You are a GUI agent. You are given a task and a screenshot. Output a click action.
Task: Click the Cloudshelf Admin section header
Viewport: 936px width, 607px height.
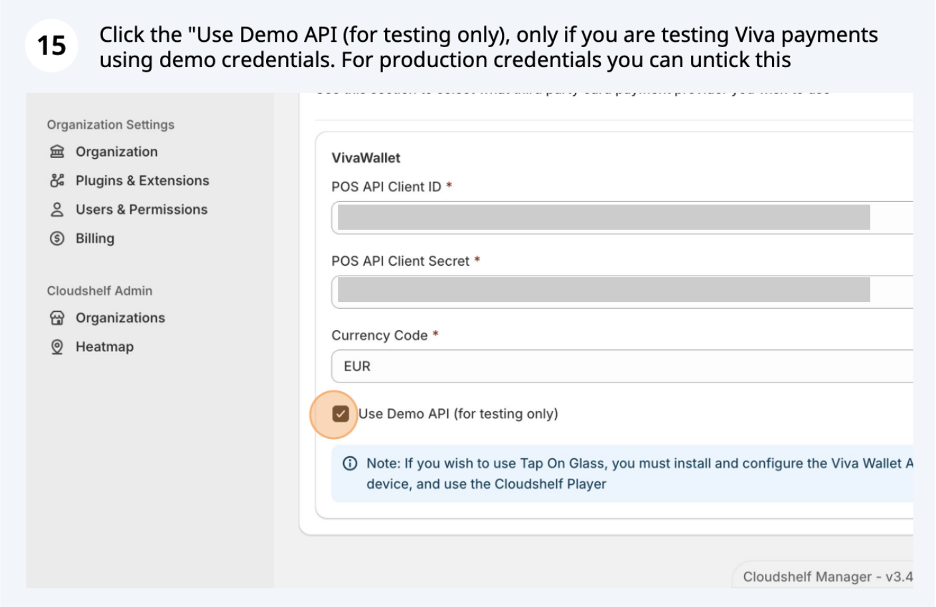(x=100, y=291)
